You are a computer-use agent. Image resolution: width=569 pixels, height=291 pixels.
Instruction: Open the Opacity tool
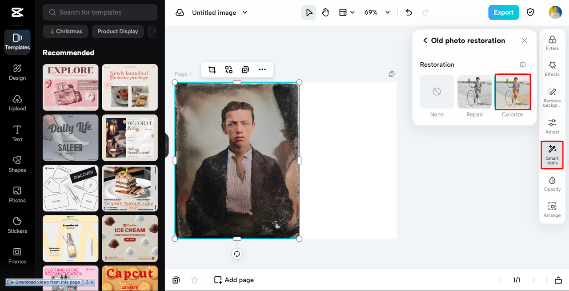[552, 184]
